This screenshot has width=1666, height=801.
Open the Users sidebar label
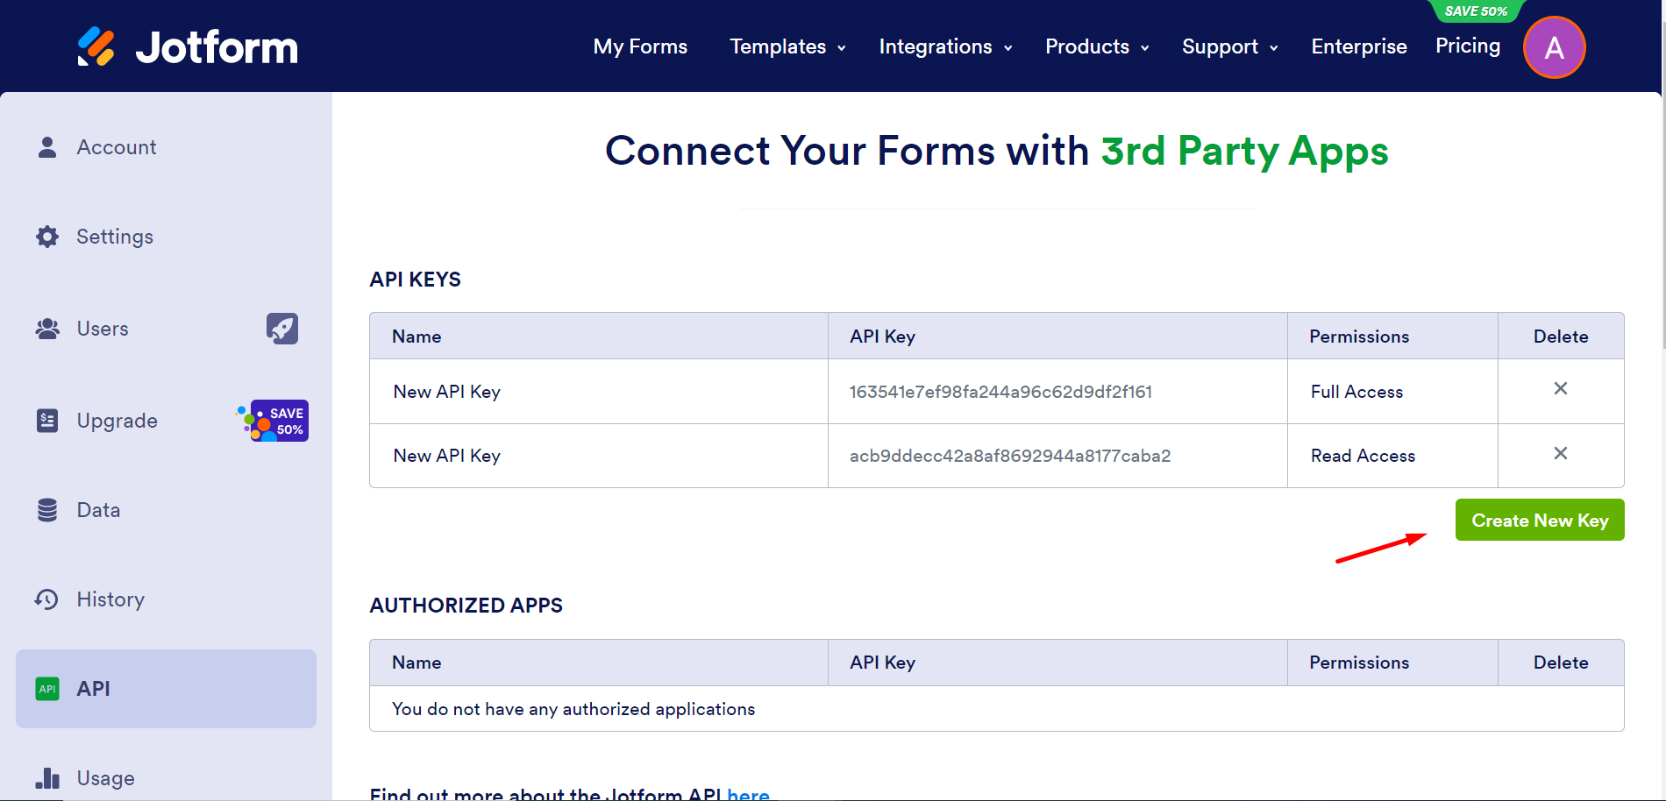click(103, 329)
